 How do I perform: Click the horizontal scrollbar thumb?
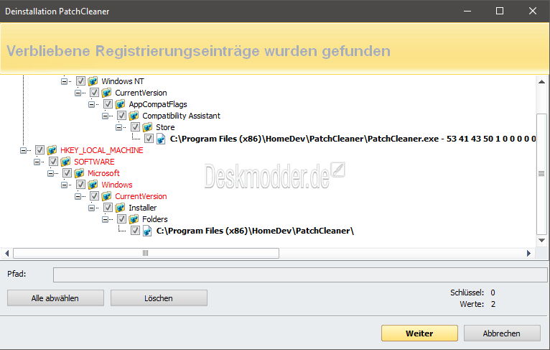[146, 253]
